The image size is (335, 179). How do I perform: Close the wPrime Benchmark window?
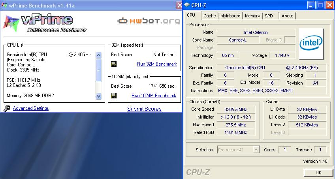click(179, 5)
